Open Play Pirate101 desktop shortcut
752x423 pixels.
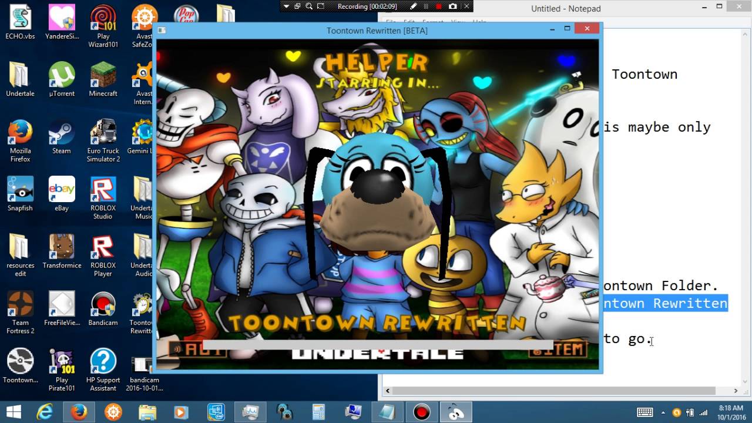pyautogui.click(x=62, y=370)
